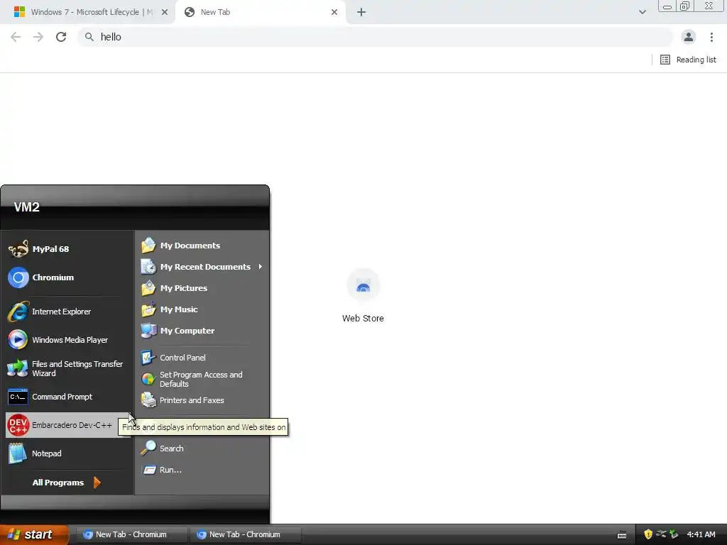Open Notepad from Start menu

[67, 453]
